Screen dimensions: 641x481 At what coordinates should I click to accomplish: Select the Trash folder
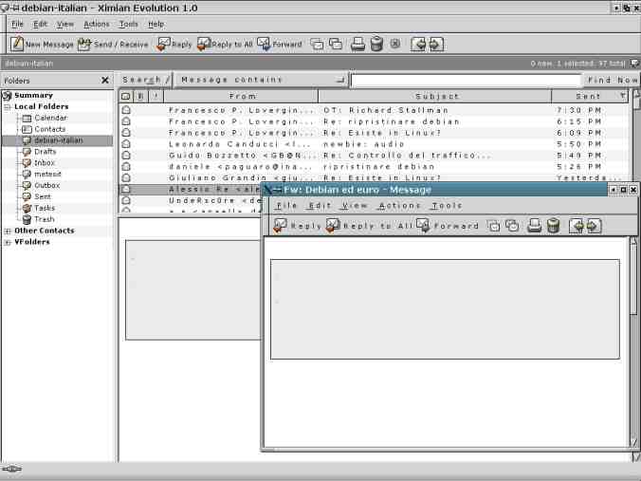44,219
